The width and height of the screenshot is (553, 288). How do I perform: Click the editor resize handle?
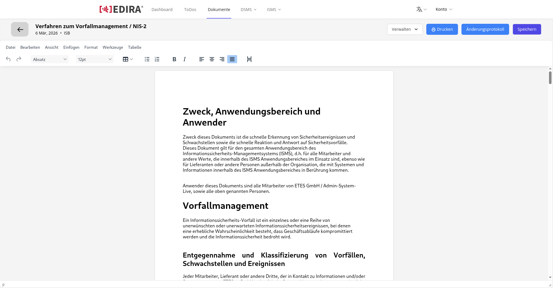click(550, 285)
